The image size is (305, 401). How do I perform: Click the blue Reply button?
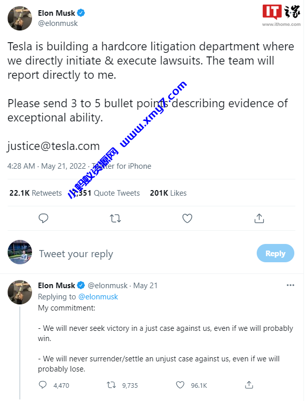[x=275, y=253]
